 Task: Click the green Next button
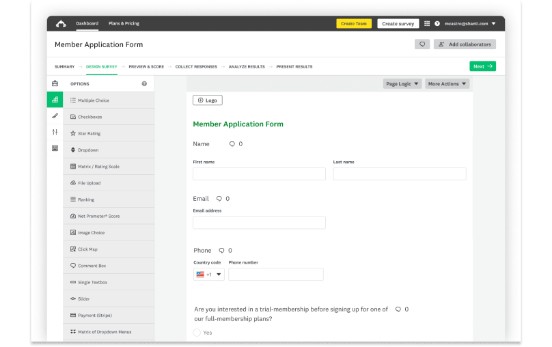coord(482,66)
